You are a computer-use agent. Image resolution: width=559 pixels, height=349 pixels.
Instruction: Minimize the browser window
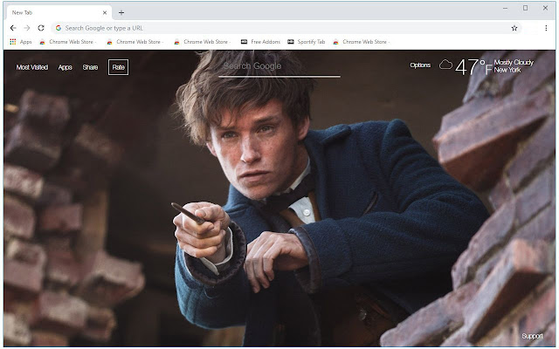click(x=505, y=8)
